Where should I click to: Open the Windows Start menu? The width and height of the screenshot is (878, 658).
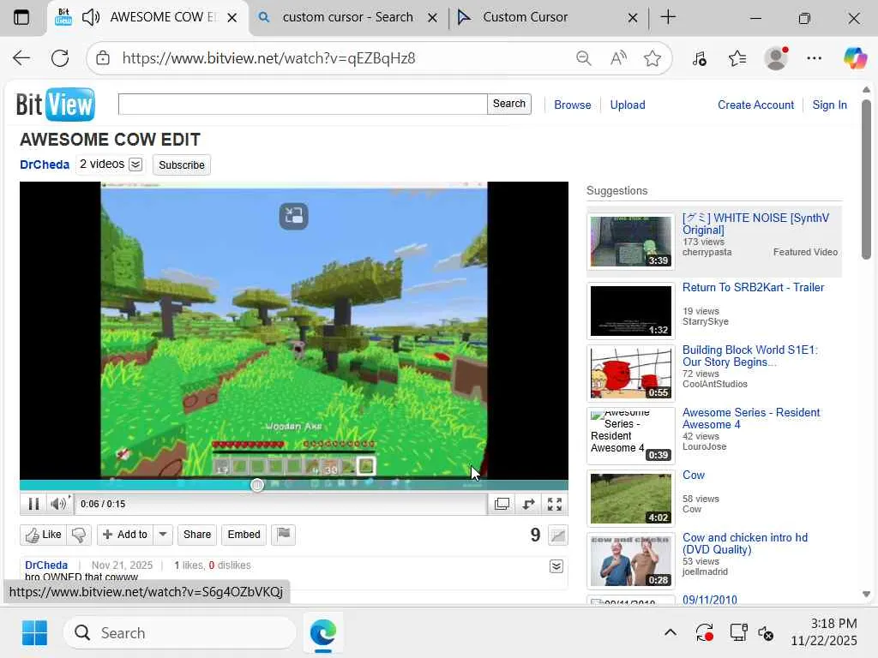coord(34,633)
